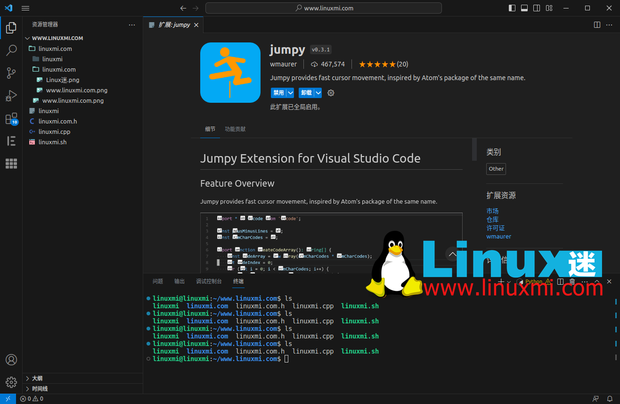The width and height of the screenshot is (620, 404).
Task: Click the jumpy extension logo image
Action: 230,73
